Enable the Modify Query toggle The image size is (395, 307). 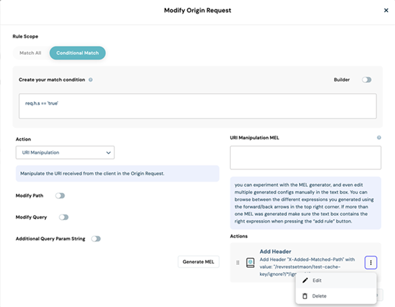[x=63, y=217]
